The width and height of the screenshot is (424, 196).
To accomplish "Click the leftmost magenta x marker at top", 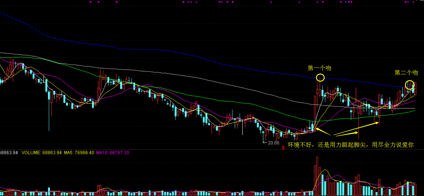I will pos(90,2).
